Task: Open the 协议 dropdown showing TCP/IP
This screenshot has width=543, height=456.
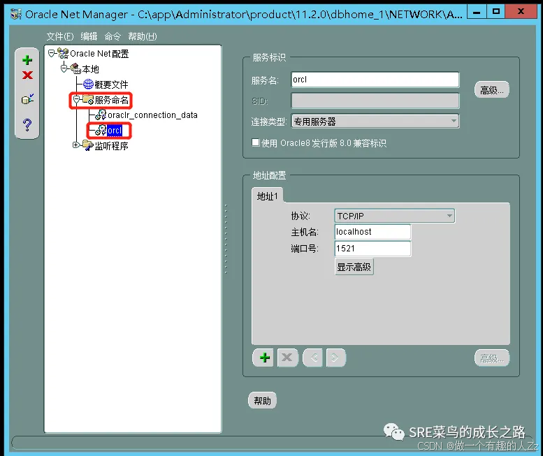Action: pyautogui.click(x=394, y=216)
